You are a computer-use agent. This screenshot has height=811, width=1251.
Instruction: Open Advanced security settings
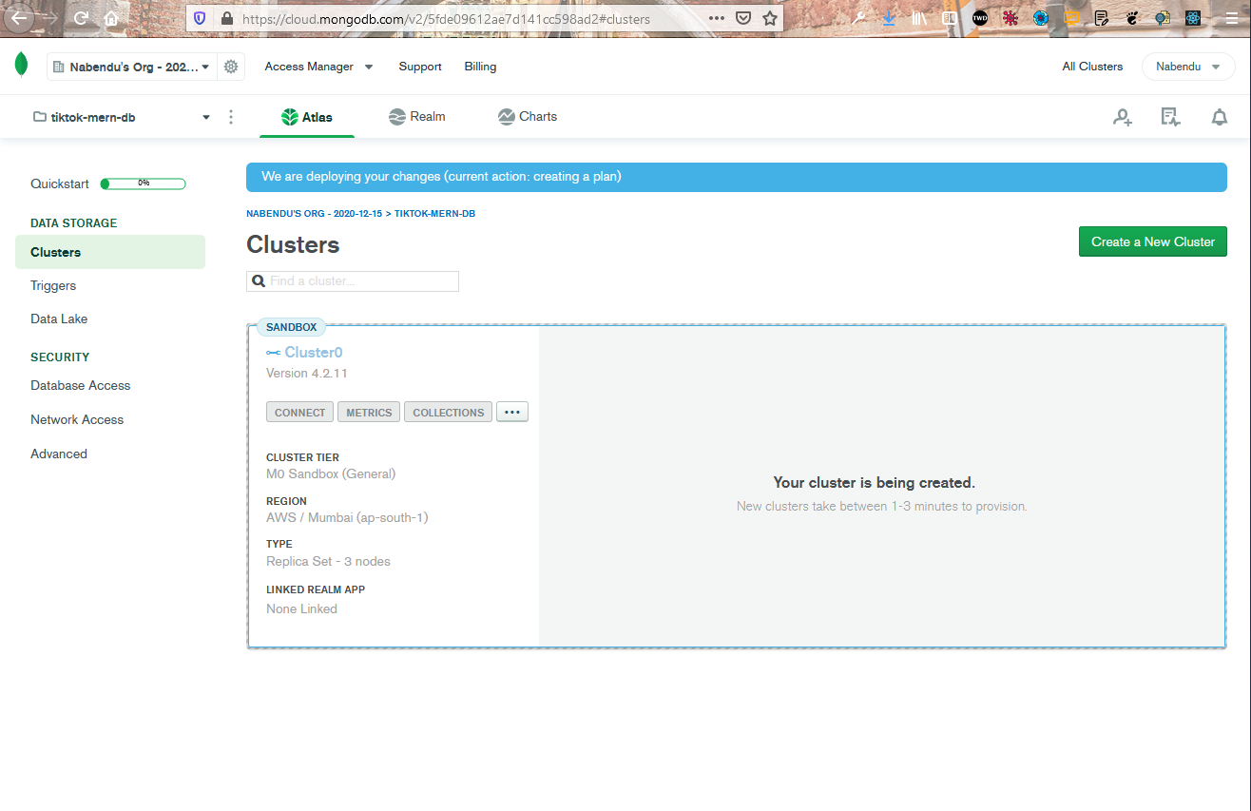[59, 454]
